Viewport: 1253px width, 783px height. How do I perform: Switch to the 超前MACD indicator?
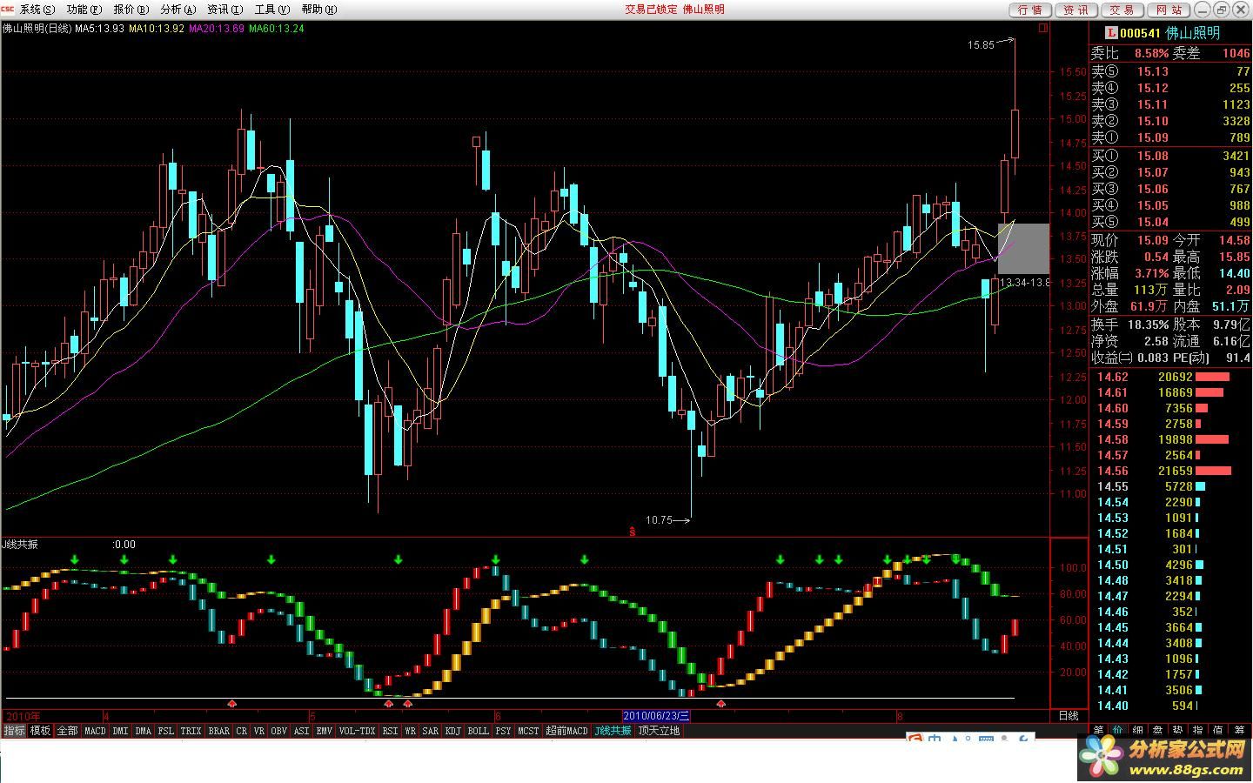click(x=566, y=731)
